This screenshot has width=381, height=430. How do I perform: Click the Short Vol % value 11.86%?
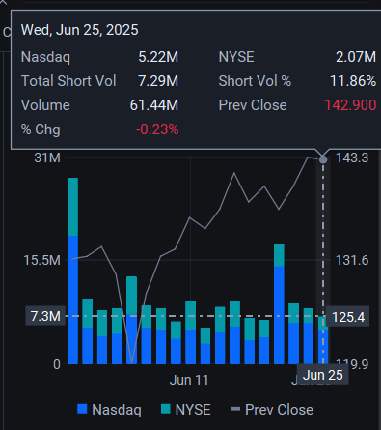tap(353, 81)
